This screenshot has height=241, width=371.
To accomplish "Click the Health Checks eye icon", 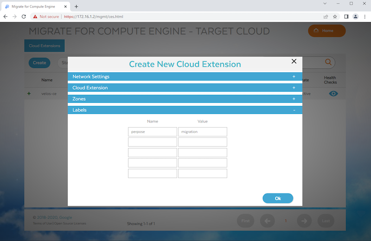I will (x=333, y=93).
